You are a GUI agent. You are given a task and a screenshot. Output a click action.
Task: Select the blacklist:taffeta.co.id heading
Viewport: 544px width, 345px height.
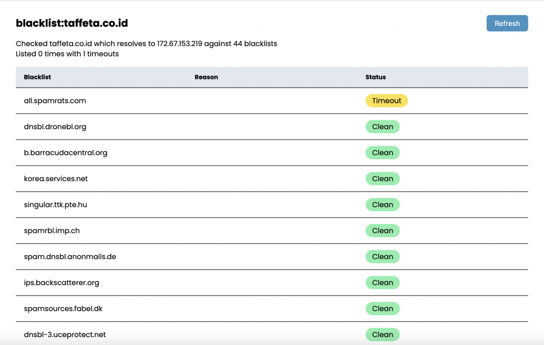72,23
